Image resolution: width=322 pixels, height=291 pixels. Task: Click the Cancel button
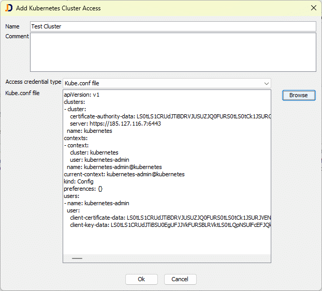point(180,279)
